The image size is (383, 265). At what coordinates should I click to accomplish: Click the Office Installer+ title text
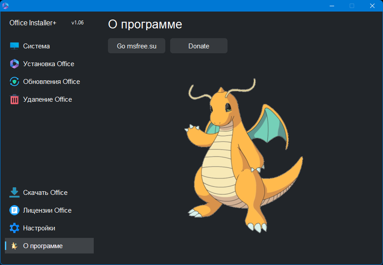(33, 23)
